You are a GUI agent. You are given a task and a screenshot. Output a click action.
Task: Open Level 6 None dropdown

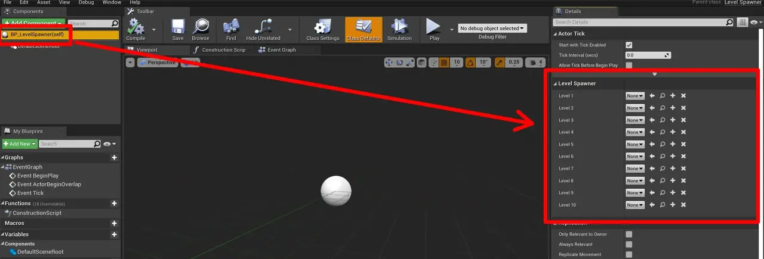635,157
